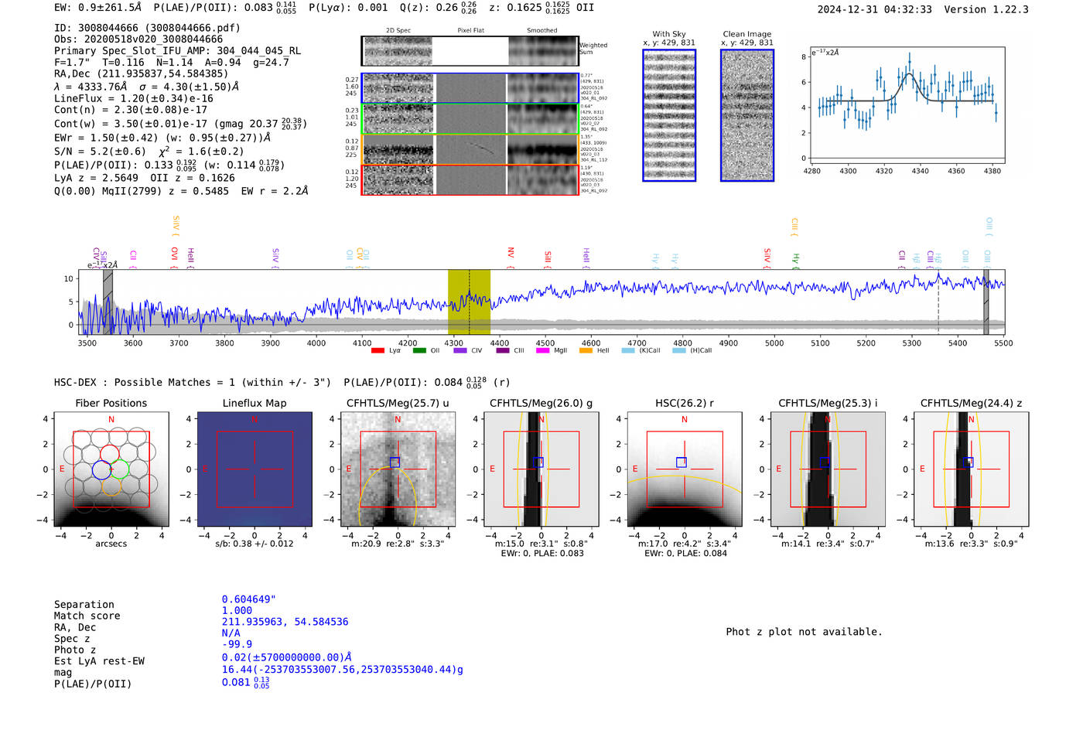
Task: Open the CFHTLS/Meg(24.4) z image
Action: click(972, 469)
